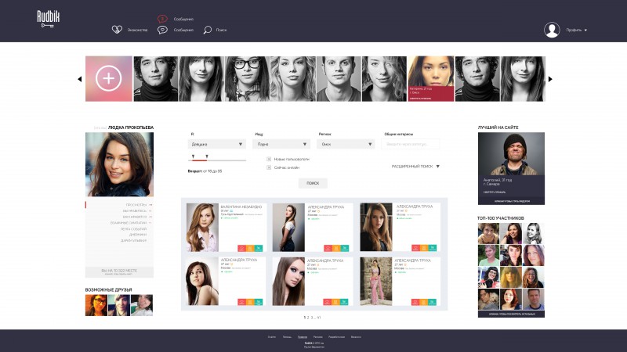
Task: Open the Профиль dropdown arrow
Action: (x=585, y=31)
